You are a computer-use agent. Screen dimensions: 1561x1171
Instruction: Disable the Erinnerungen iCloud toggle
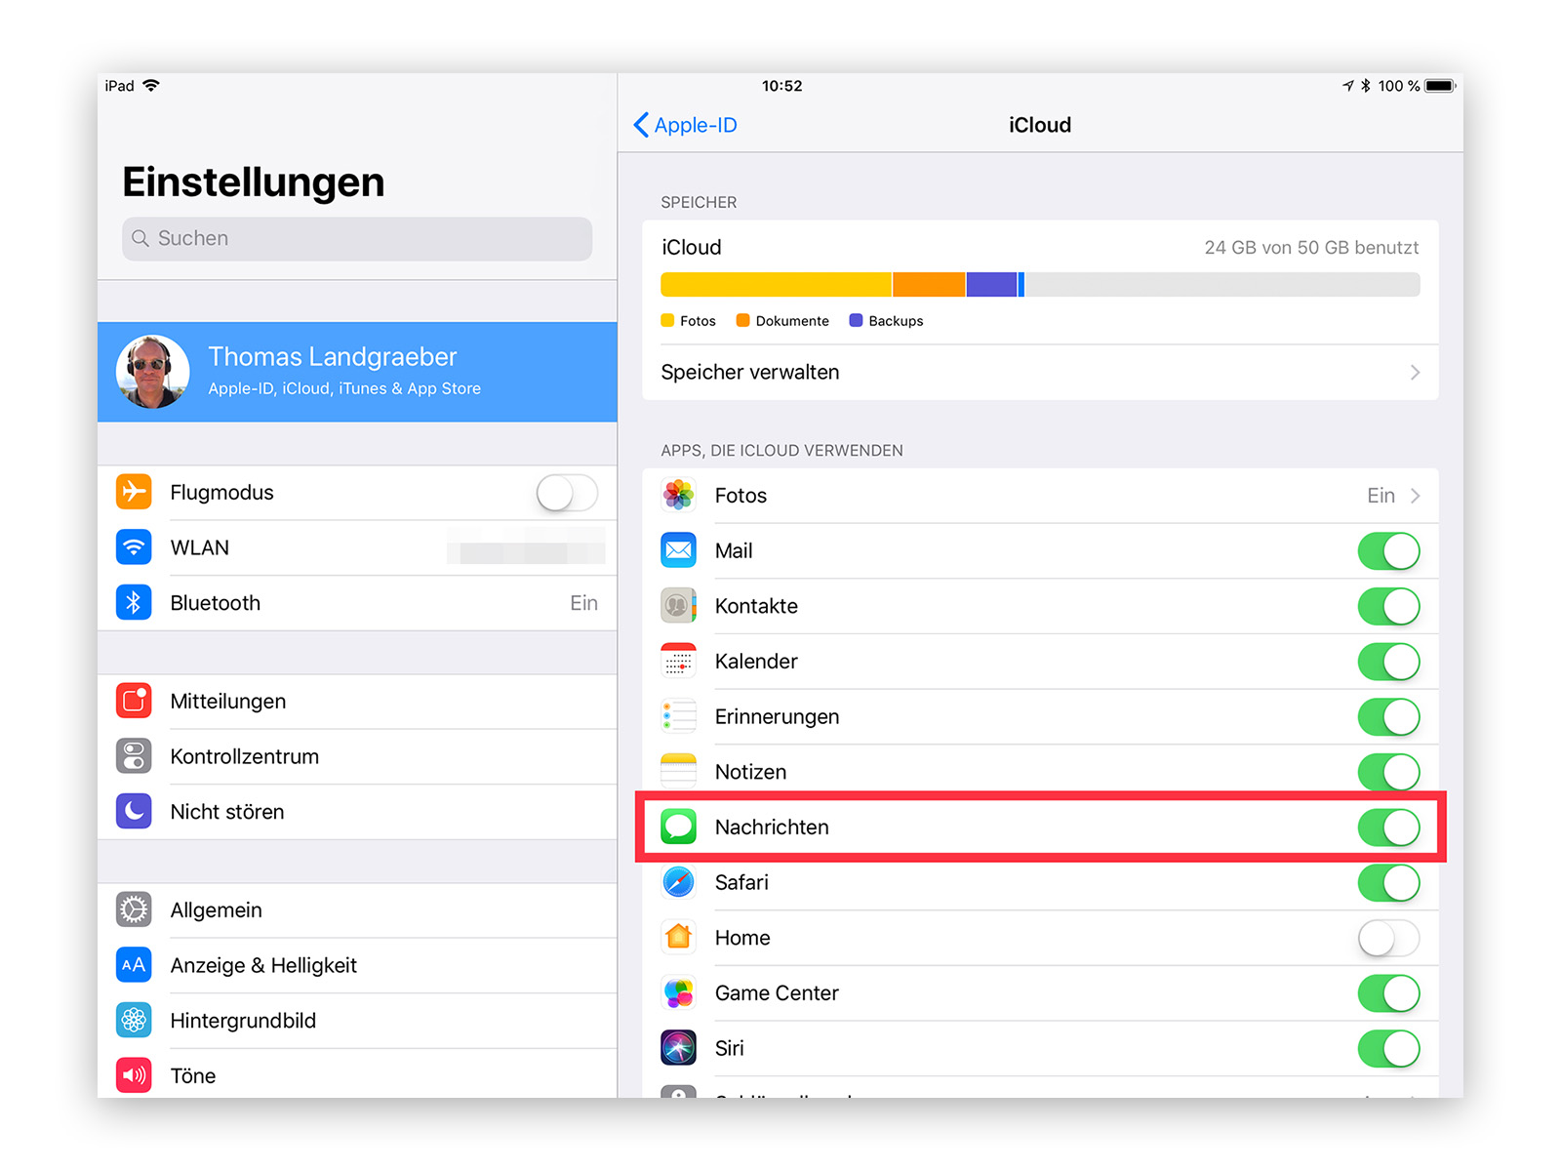1388,716
